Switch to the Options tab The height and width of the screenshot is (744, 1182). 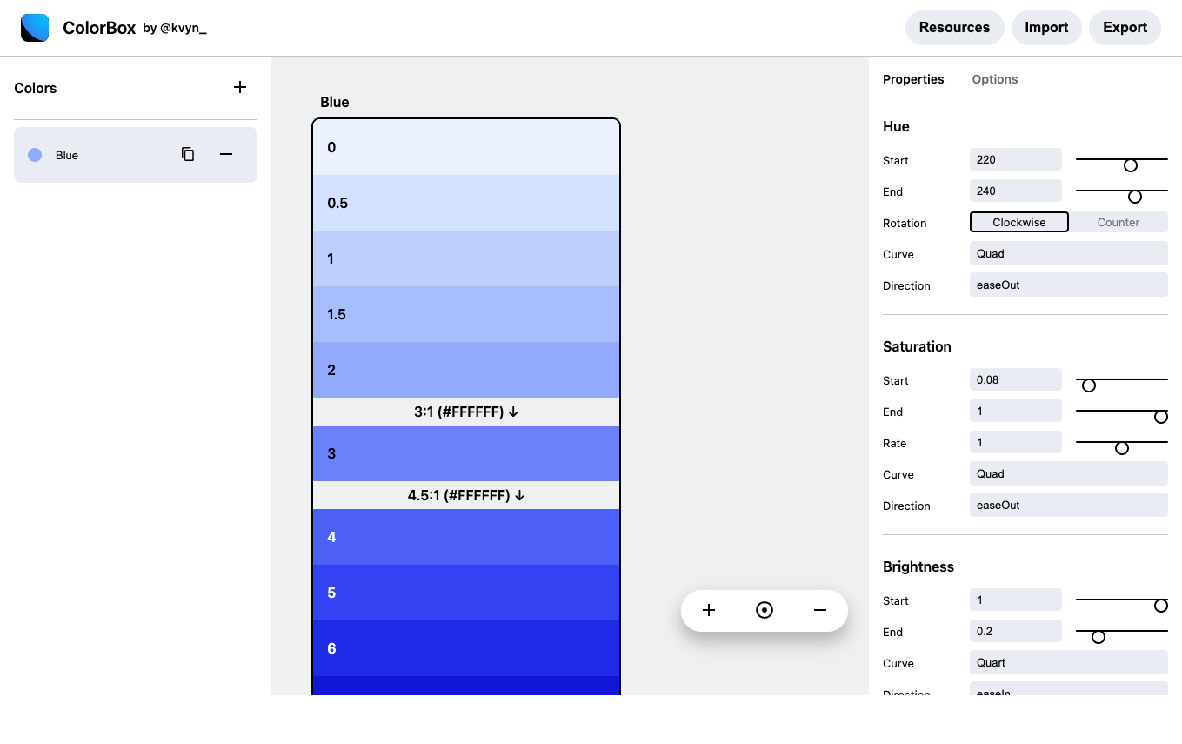click(x=994, y=79)
